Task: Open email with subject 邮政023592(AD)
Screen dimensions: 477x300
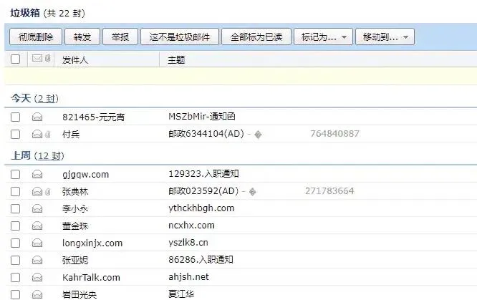Action: [203, 190]
